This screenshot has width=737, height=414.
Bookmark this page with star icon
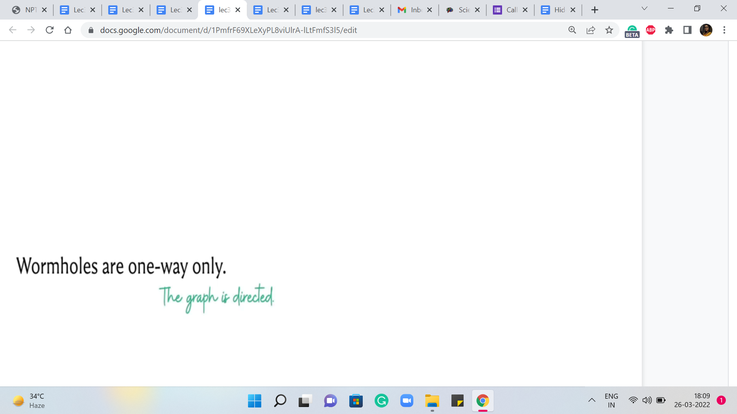pyautogui.click(x=609, y=30)
